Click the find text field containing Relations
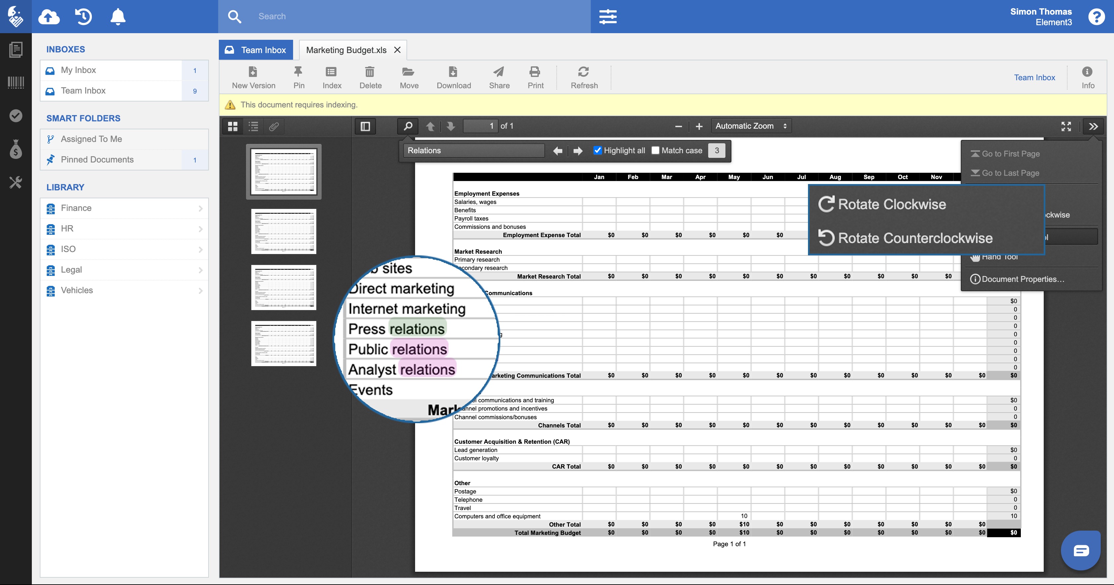The image size is (1114, 585). click(x=473, y=150)
